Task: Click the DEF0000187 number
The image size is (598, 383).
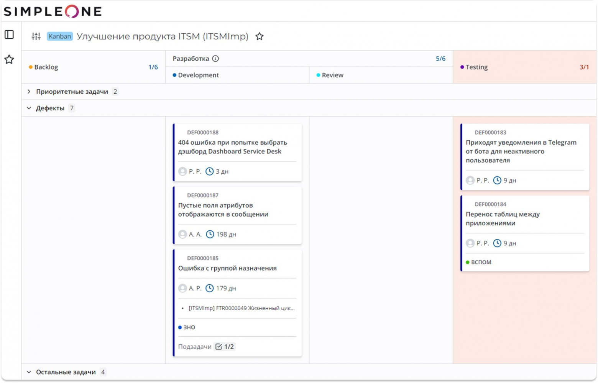Action: [203, 195]
